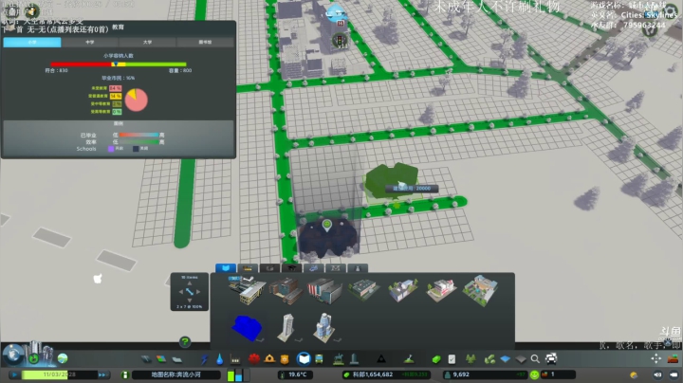
Task: Activate the Bulldozer tool
Action: 673,359
